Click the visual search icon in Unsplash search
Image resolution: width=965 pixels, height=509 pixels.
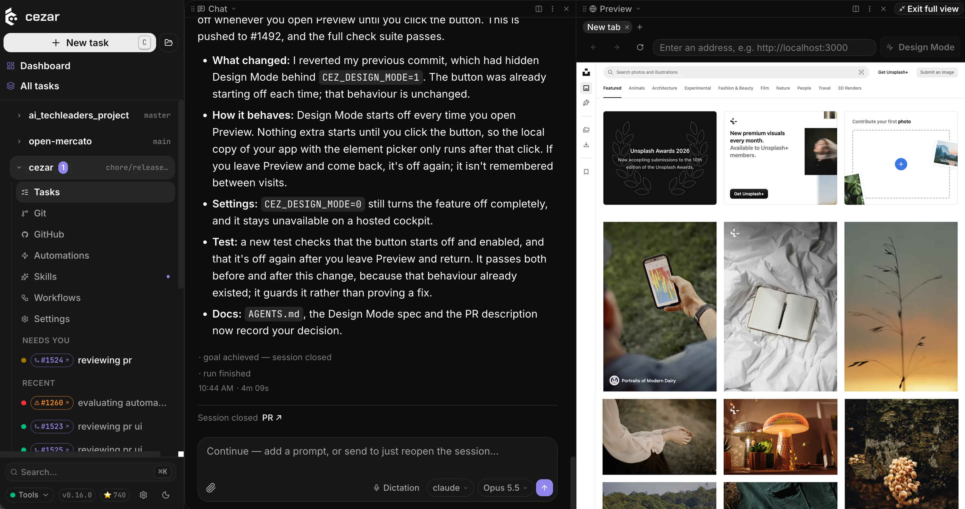pos(861,72)
